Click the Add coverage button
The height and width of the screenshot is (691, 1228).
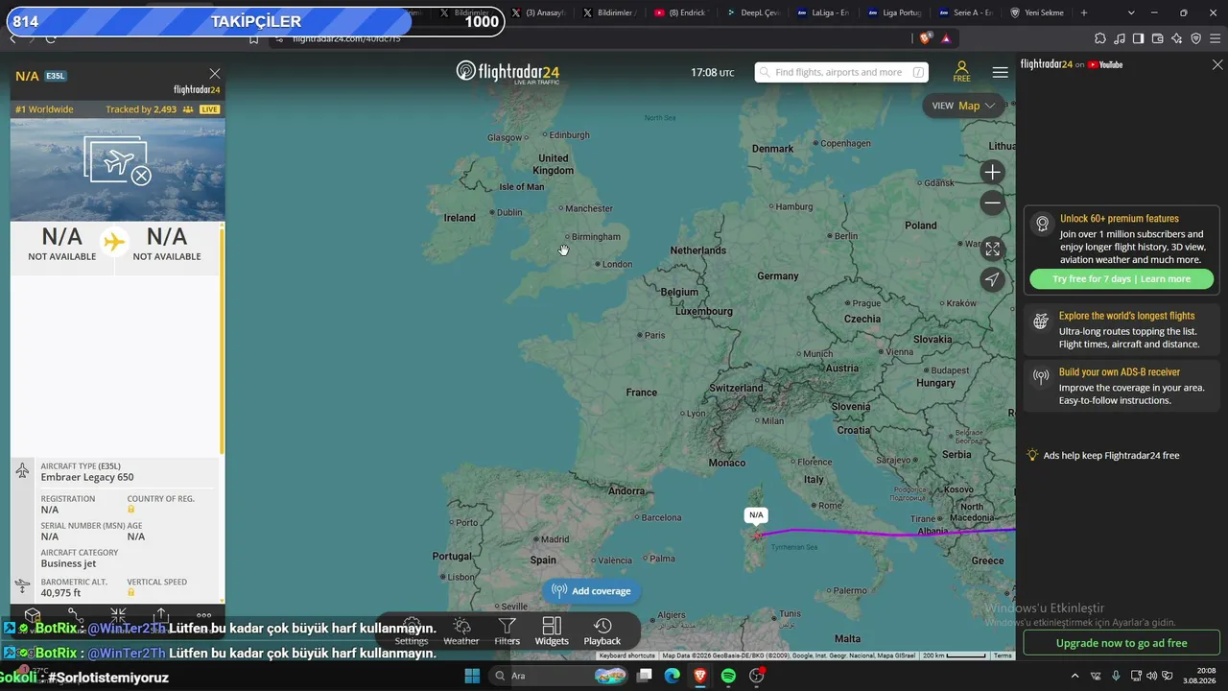(x=592, y=591)
